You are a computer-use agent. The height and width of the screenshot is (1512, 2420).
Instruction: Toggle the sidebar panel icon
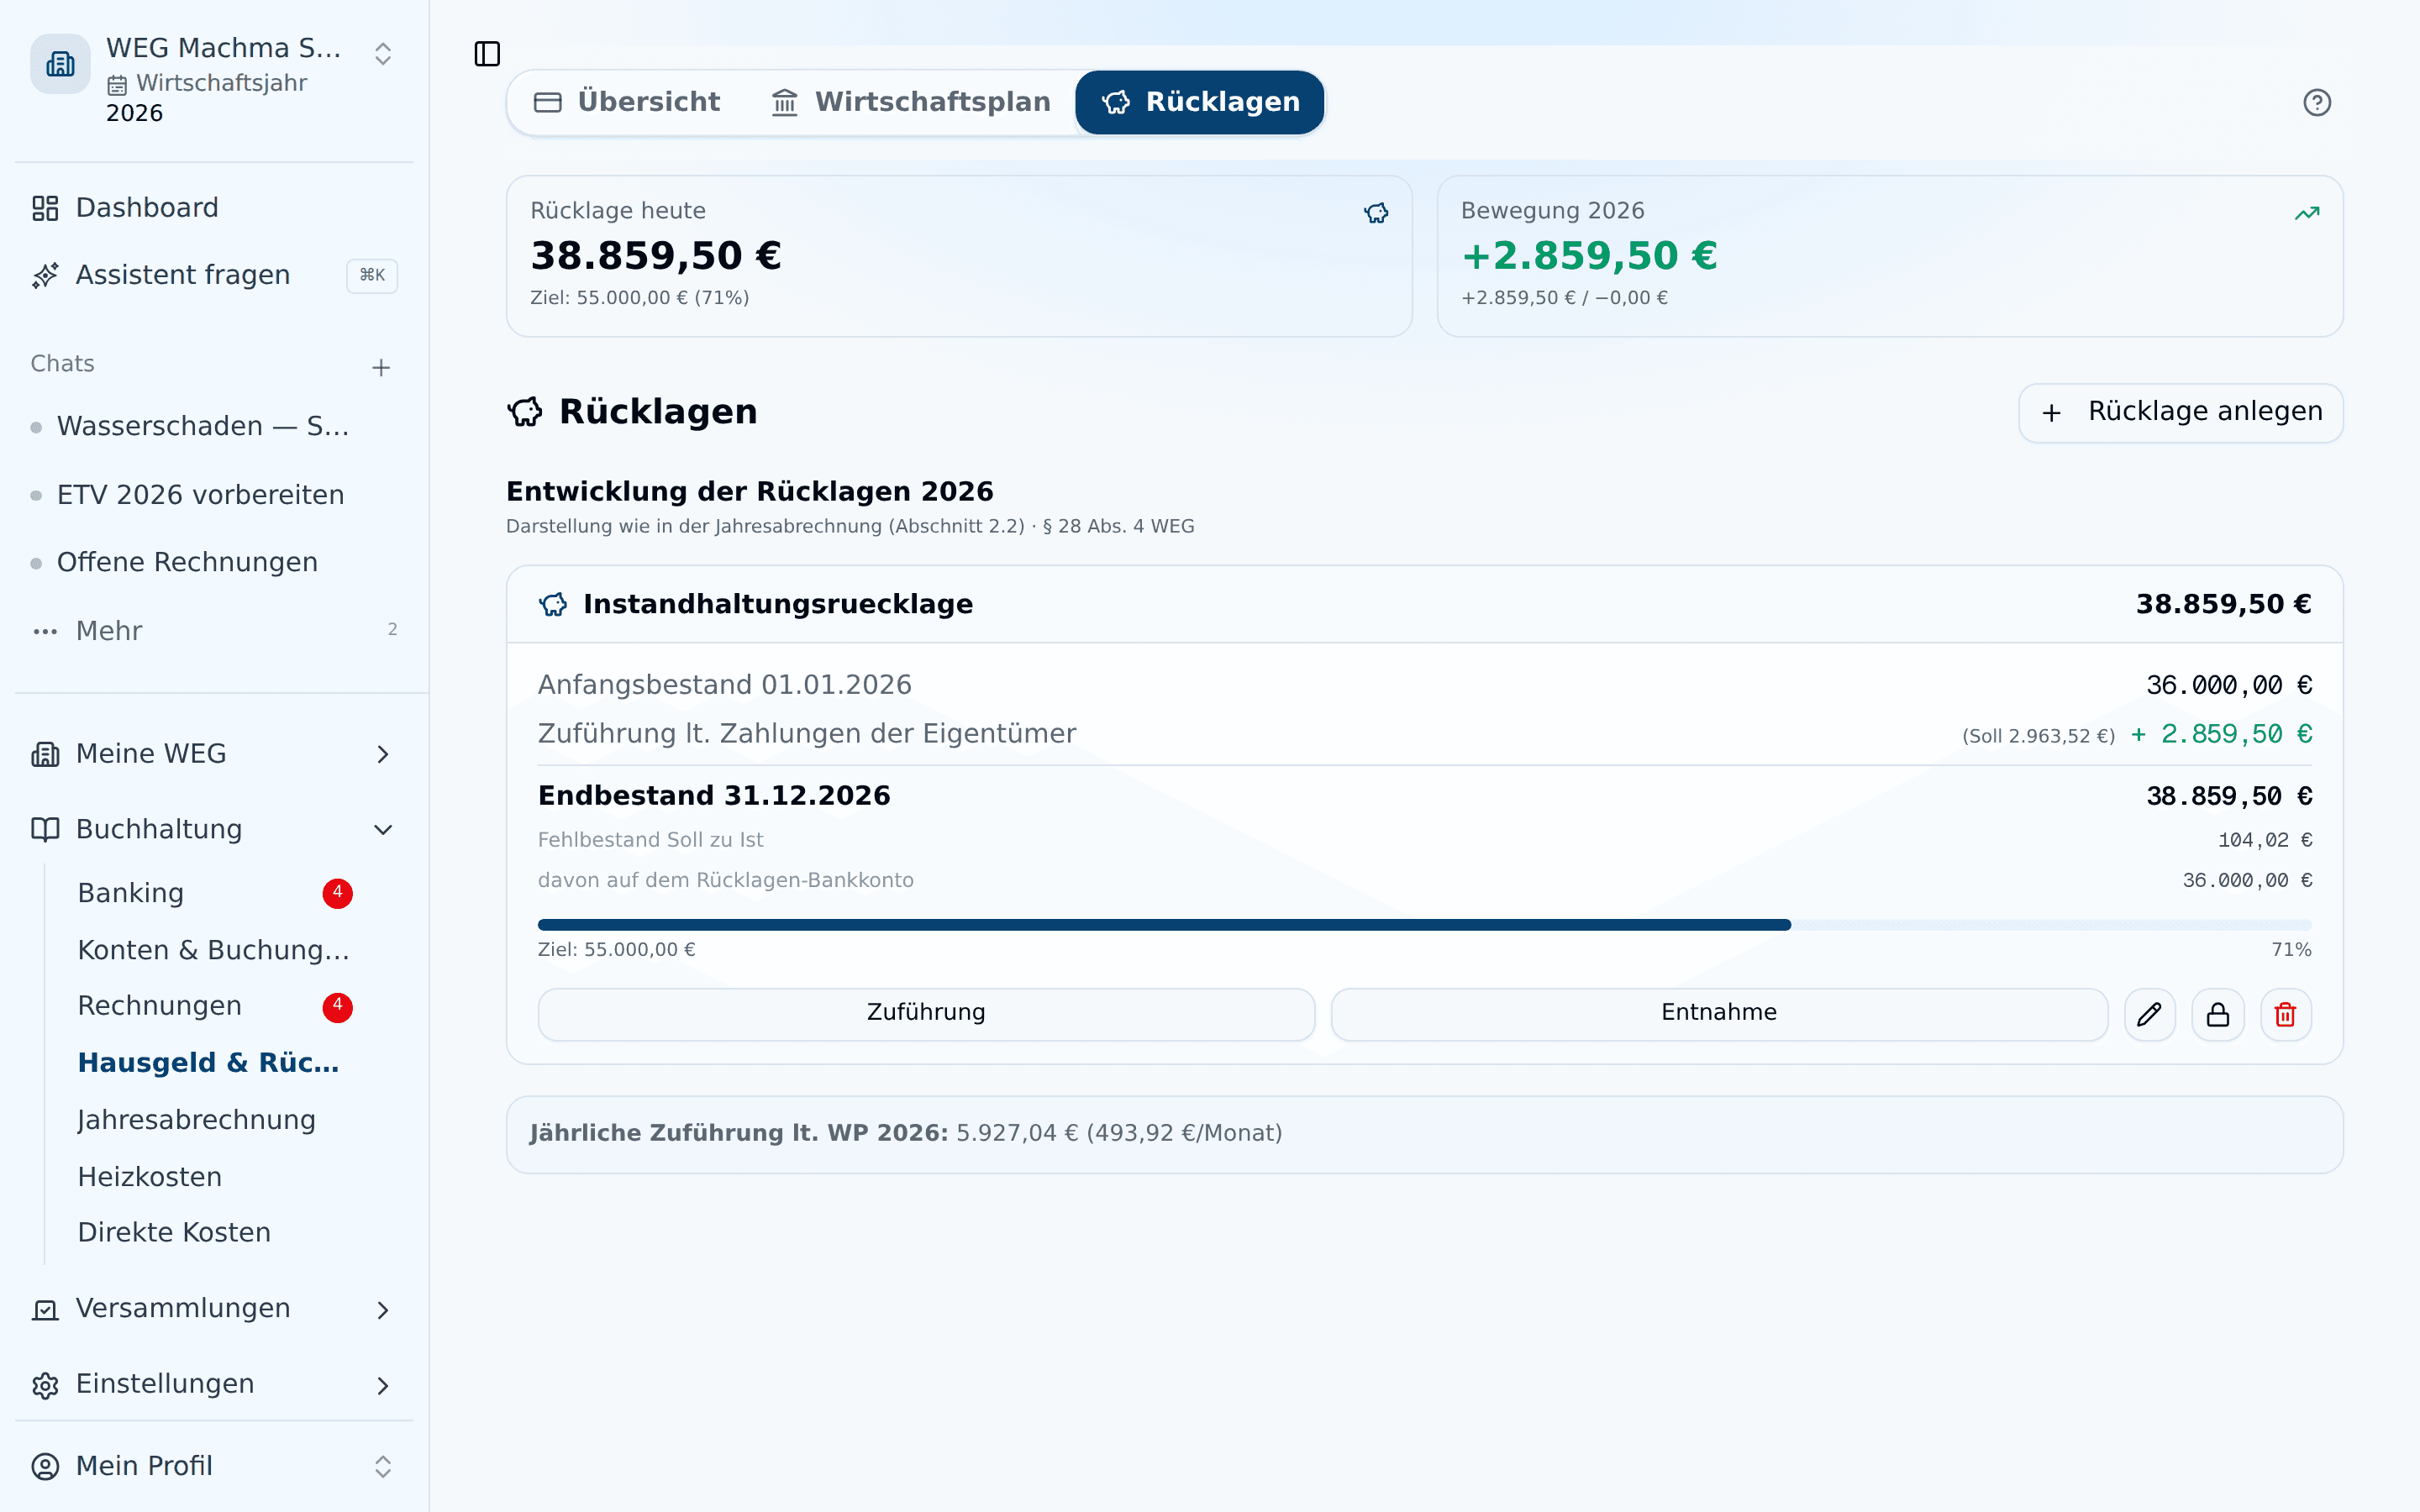[487, 54]
